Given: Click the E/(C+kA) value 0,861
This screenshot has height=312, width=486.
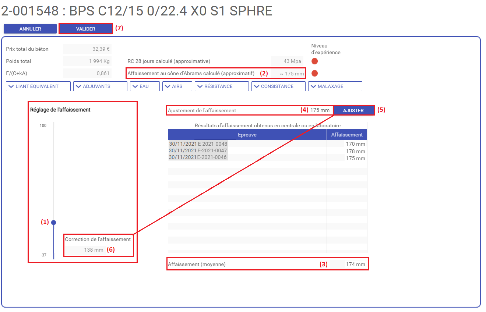Looking at the screenshot, I should click(88, 73).
